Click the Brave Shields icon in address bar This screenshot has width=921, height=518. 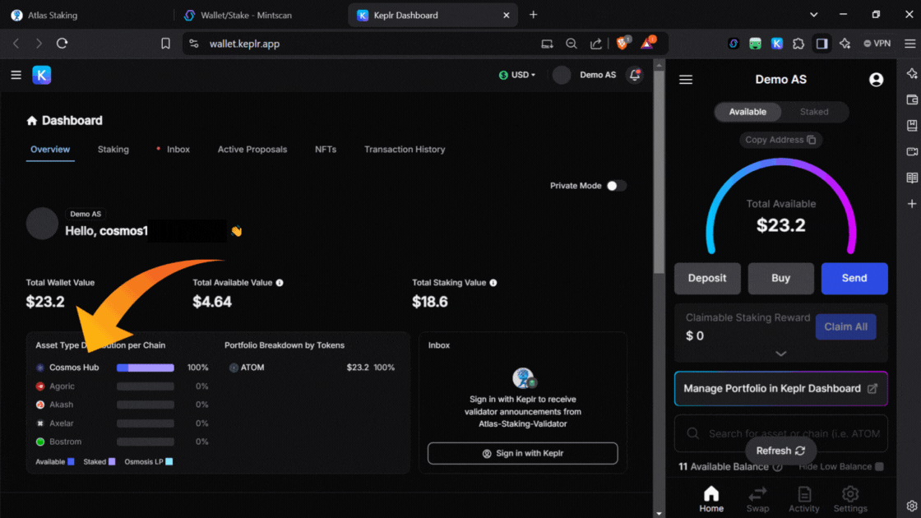click(622, 44)
